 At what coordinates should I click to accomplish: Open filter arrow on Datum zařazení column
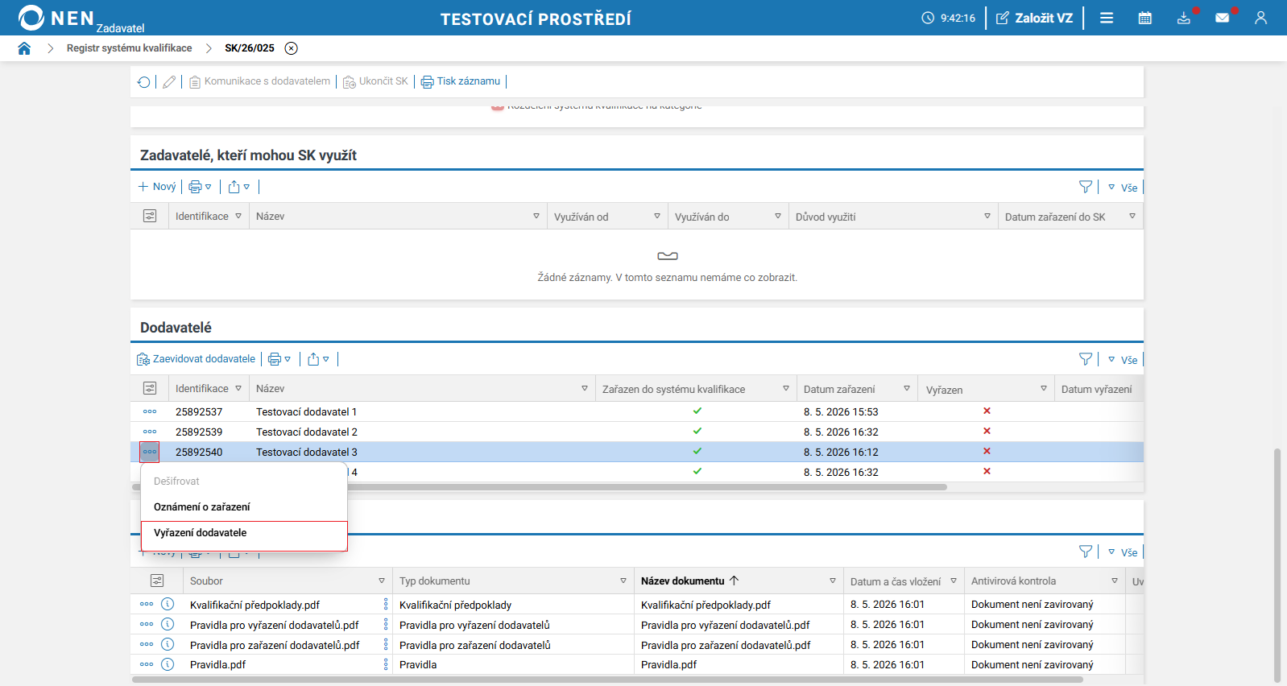point(907,389)
